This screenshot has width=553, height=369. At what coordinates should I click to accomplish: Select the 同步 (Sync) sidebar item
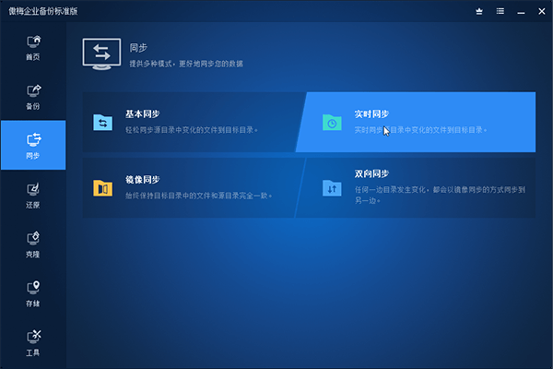tap(33, 145)
